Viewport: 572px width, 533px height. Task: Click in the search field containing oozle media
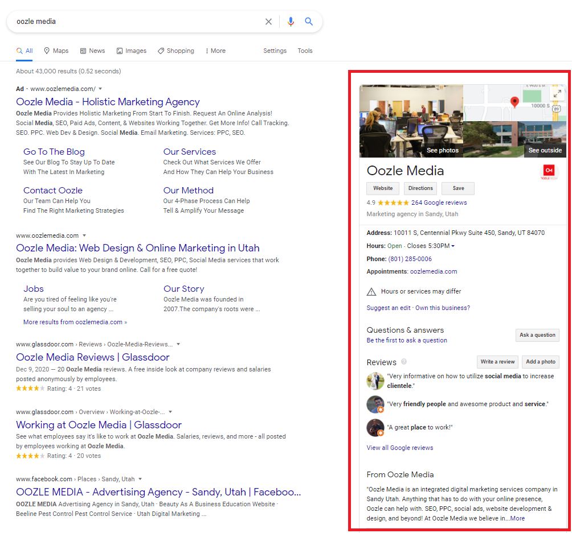[138, 22]
